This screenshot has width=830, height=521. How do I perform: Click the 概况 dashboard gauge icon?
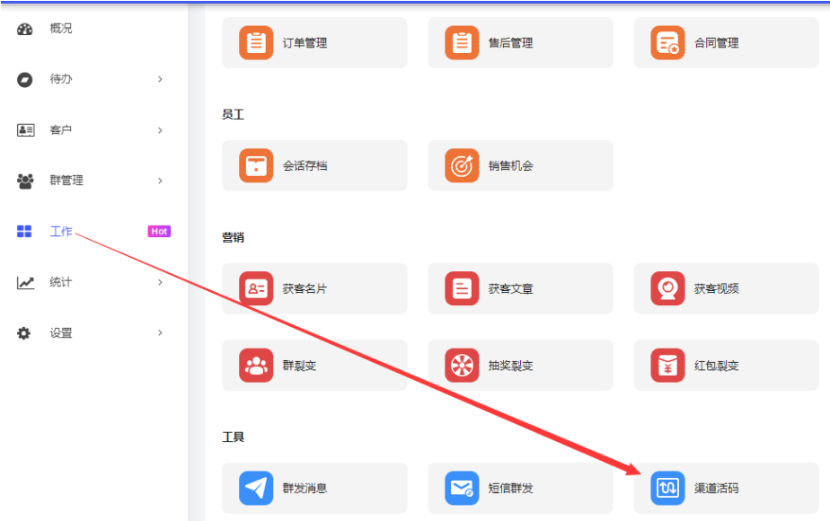25,29
